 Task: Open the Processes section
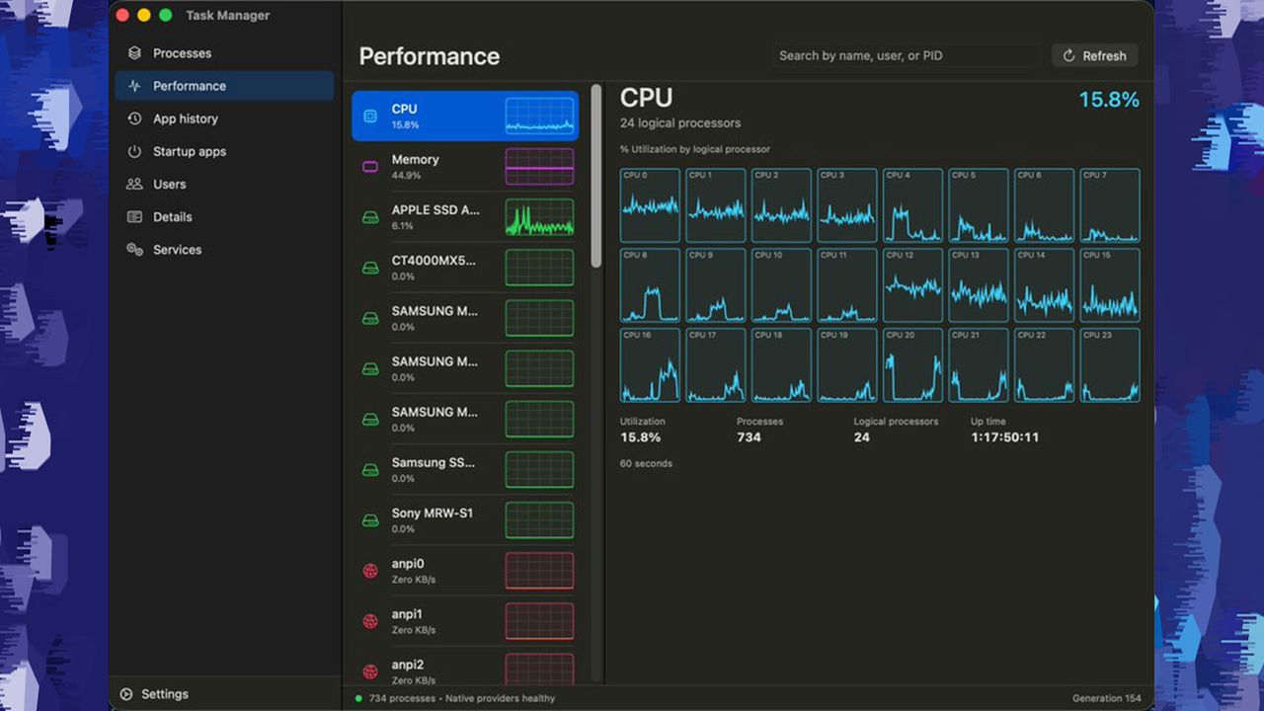tap(225, 53)
